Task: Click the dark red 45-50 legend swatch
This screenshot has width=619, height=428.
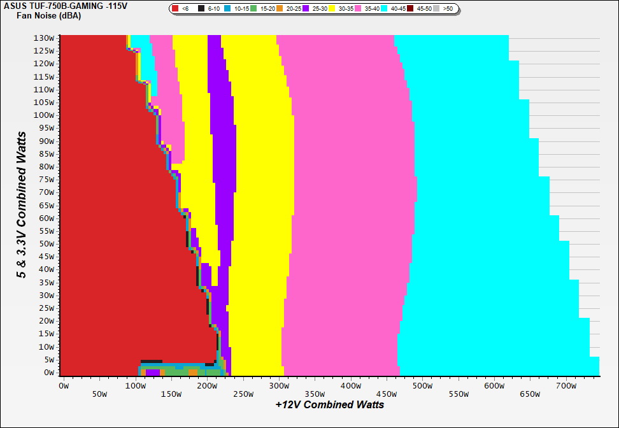Action: (x=411, y=9)
